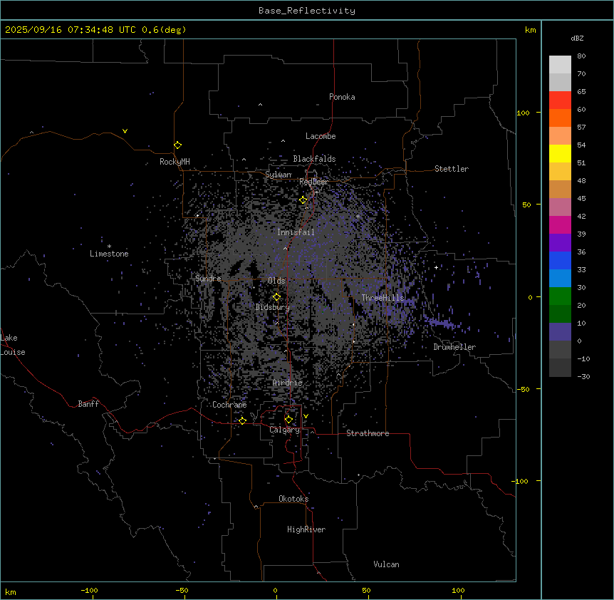Click the yellow diamond marker above Didsbury
Viewport: 614px width, 600px height.
277,297
